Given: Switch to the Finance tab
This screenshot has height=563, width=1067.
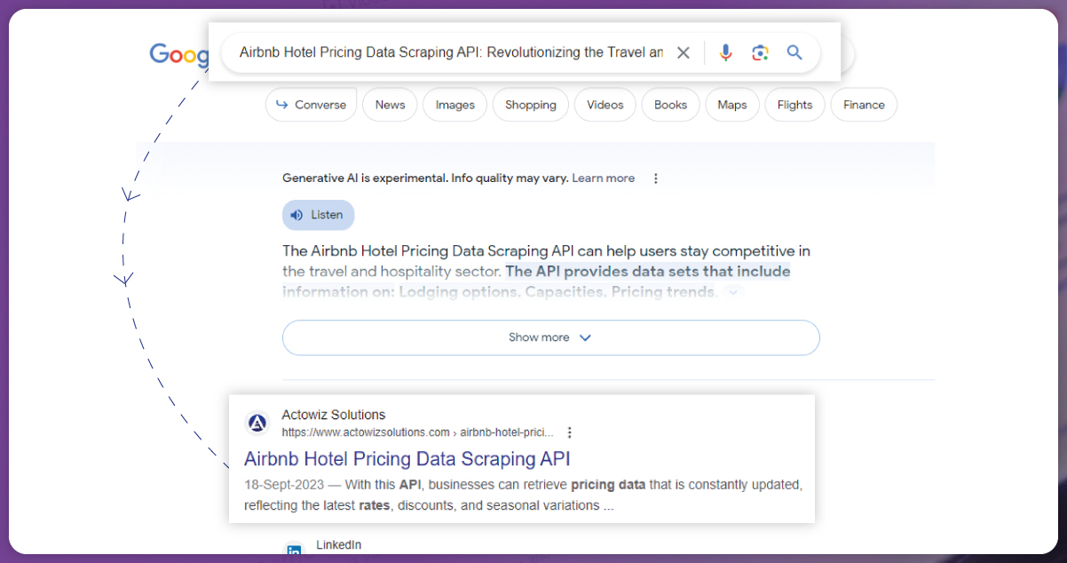Looking at the screenshot, I should 864,105.
